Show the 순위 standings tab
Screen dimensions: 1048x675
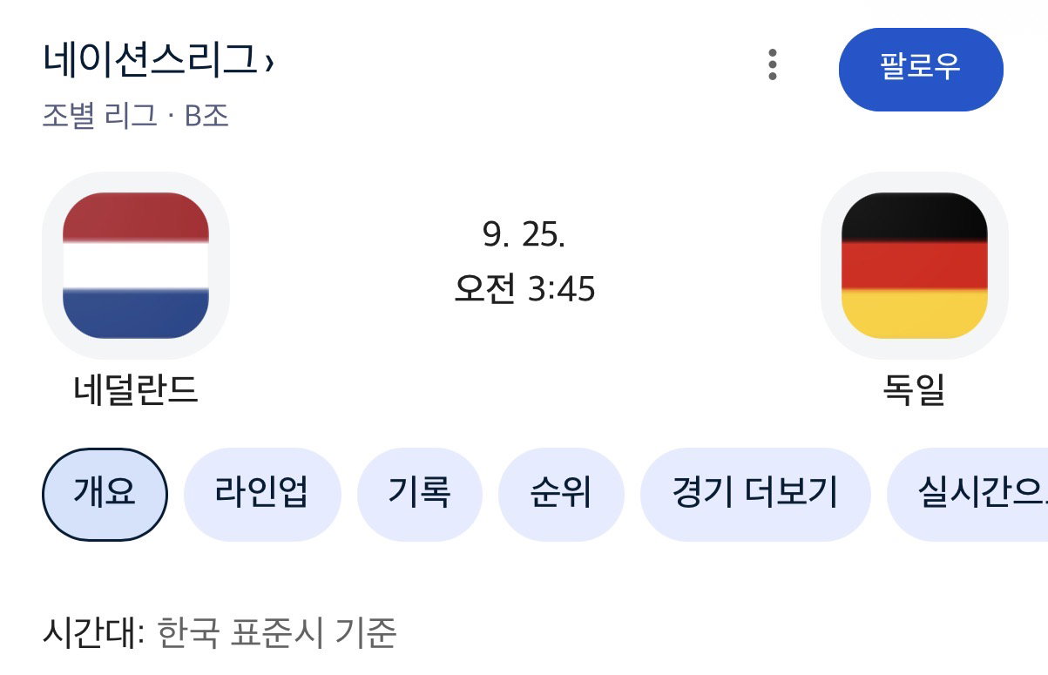point(561,495)
